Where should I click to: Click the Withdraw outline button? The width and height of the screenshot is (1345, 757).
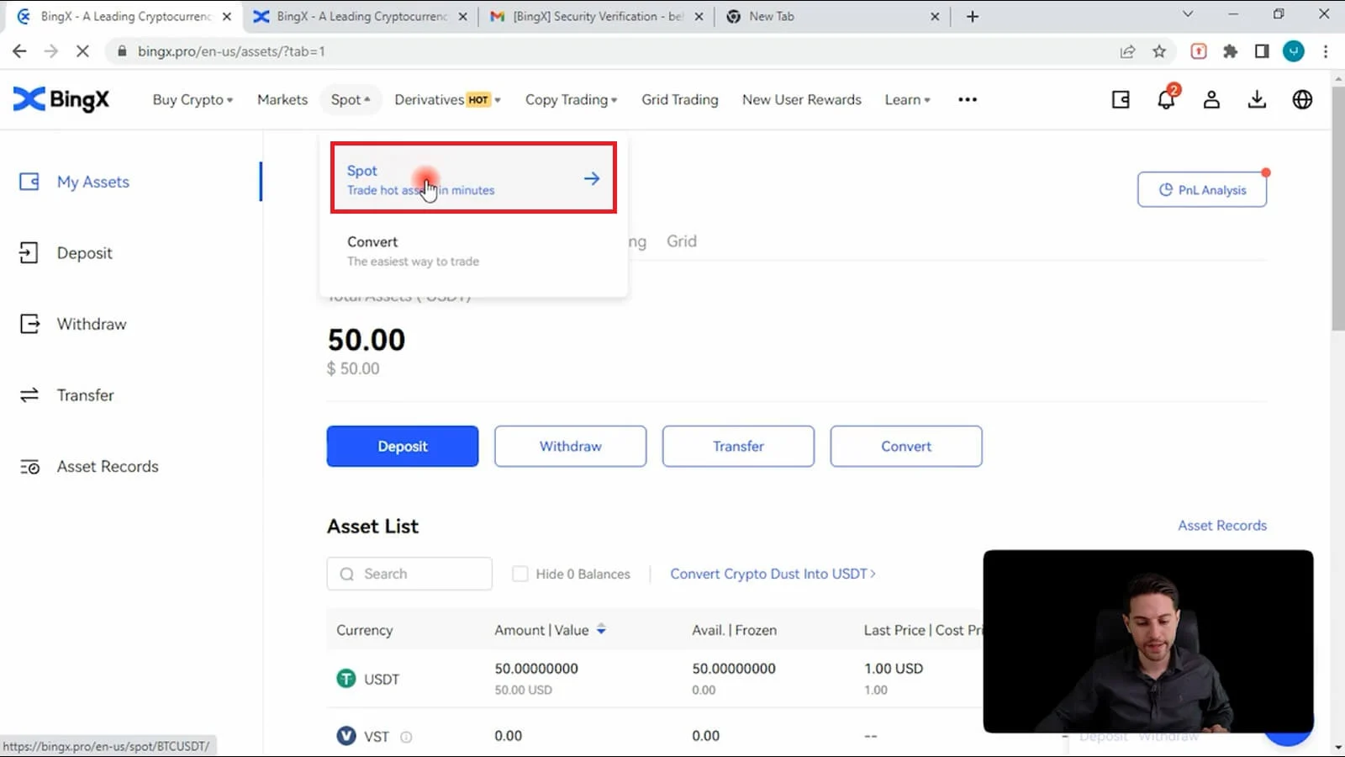[571, 446]
